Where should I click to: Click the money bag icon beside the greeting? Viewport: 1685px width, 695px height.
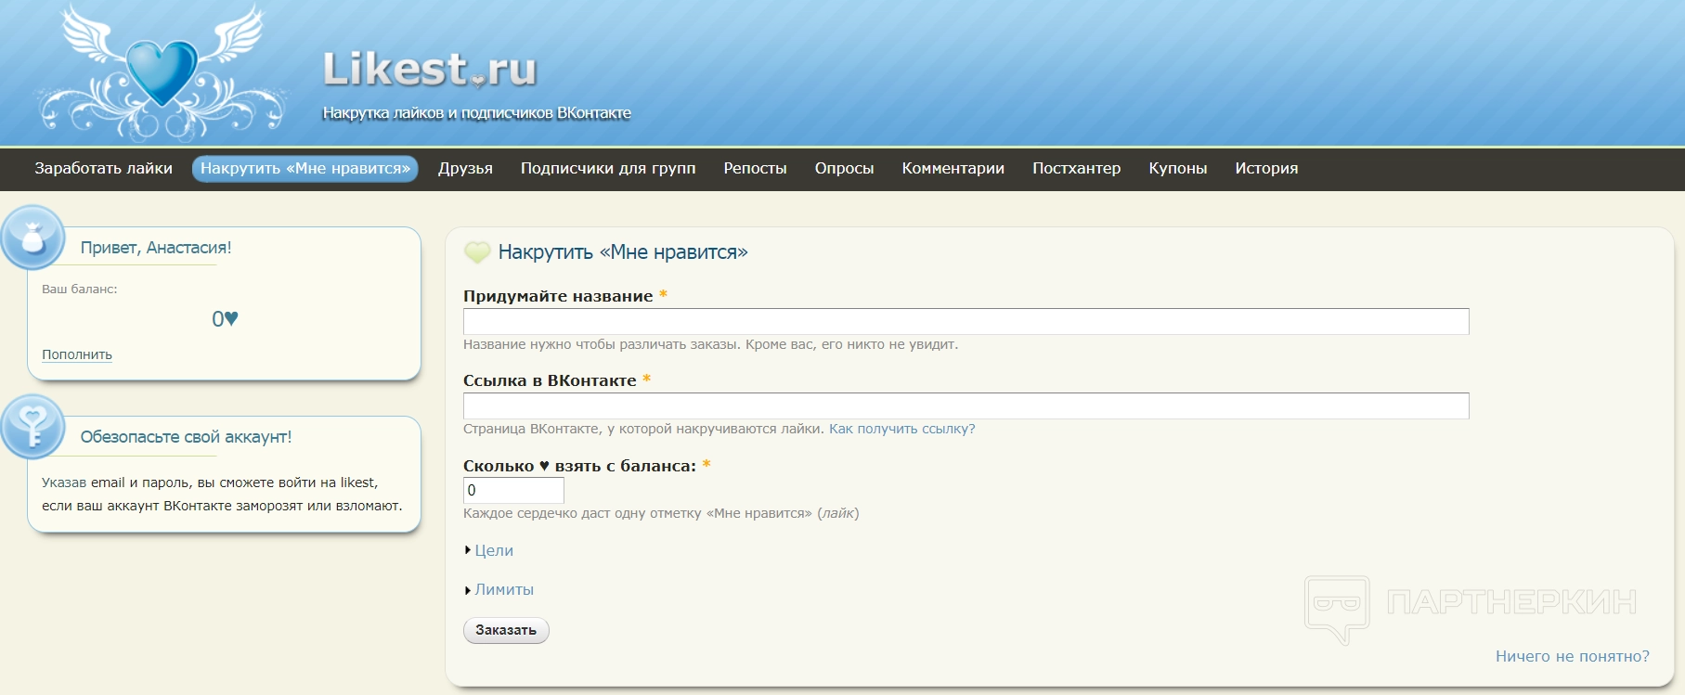33,238
